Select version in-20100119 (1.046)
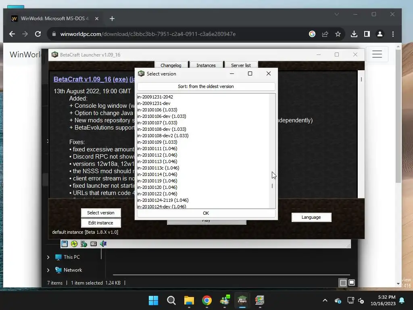Screen dimensions: 413x310 (x=203, y=181)
